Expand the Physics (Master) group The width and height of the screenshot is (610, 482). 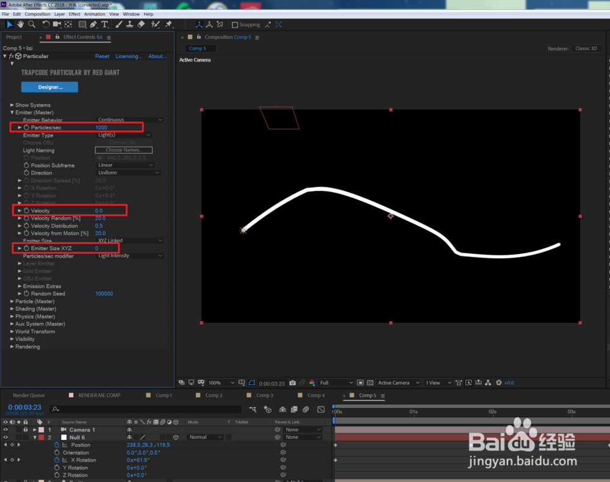(x=12, y=317)
